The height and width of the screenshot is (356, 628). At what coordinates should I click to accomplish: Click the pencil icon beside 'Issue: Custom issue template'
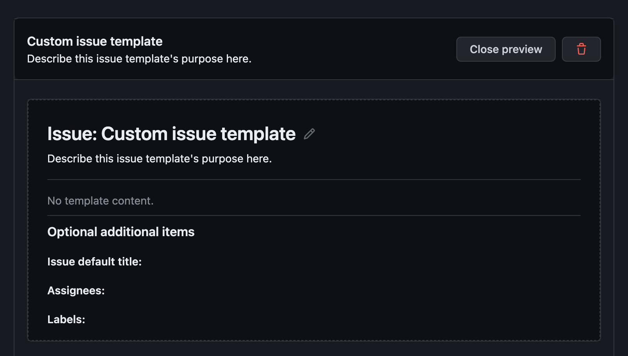click(310, 133)
